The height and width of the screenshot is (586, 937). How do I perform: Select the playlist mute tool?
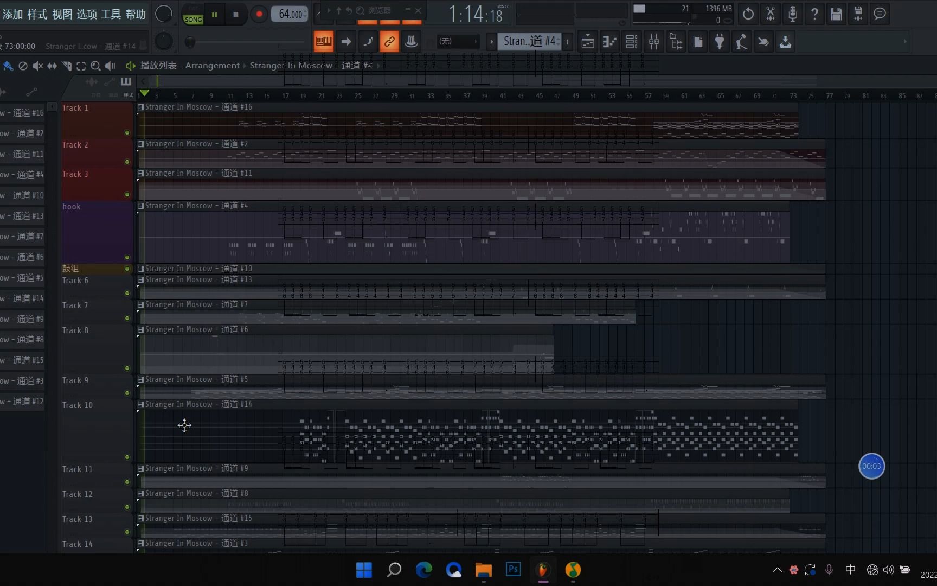[37, 66]
